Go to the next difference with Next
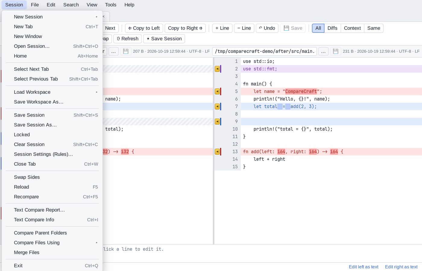 [110, 28]
